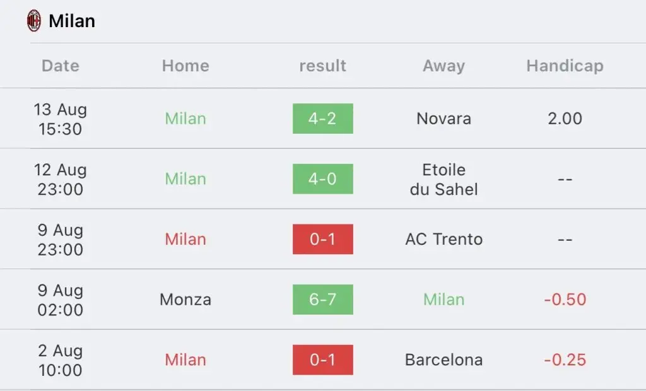Click the 2.00 handicap value

565,119
